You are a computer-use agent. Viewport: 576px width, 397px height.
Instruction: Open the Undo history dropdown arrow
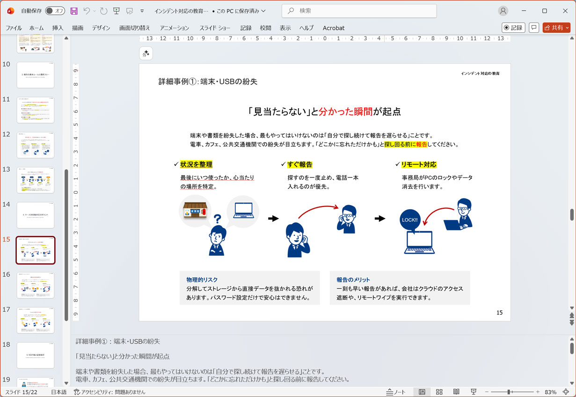coord(94,11)
